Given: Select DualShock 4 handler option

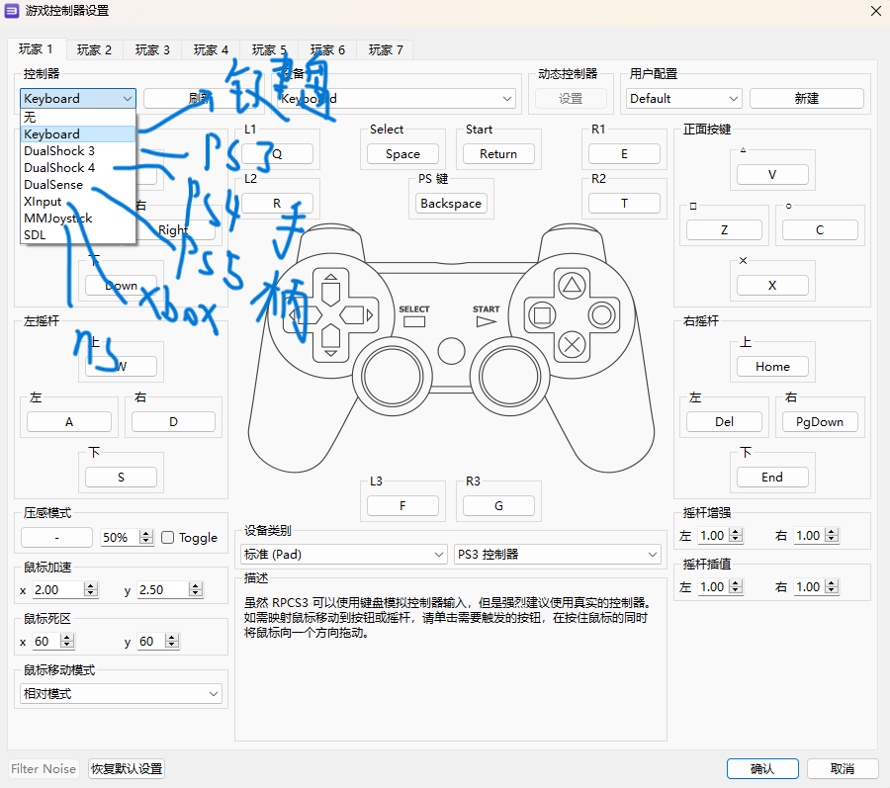Looking at the screenshot, I should (x=59, y=168).
